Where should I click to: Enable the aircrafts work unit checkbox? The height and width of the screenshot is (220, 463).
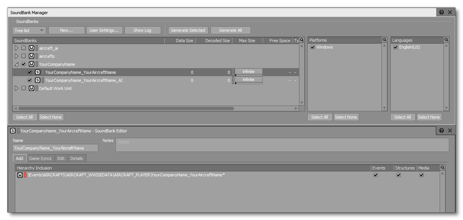click(x=24, y=56)
